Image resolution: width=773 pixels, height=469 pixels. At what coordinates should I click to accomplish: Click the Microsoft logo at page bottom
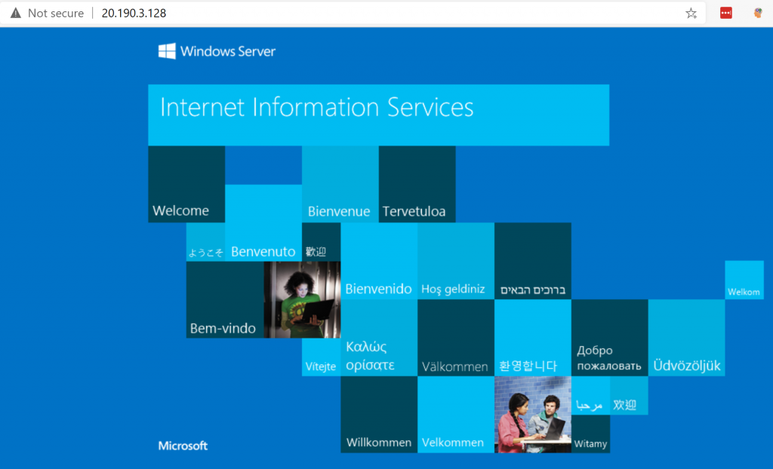point(183,446)
